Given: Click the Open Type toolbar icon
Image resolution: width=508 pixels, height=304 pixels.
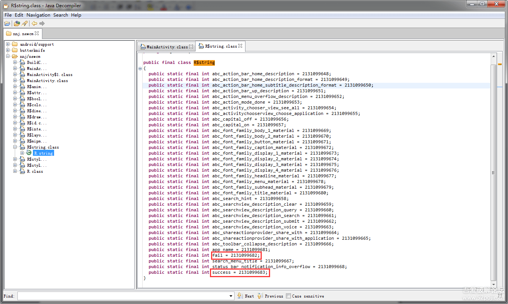Looking at the screenshot, I should tap(17, 23).
